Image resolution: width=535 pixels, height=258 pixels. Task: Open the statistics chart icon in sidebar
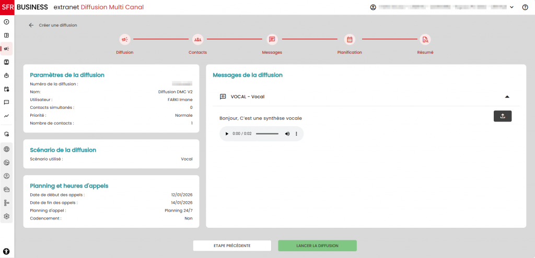[6, 116]
